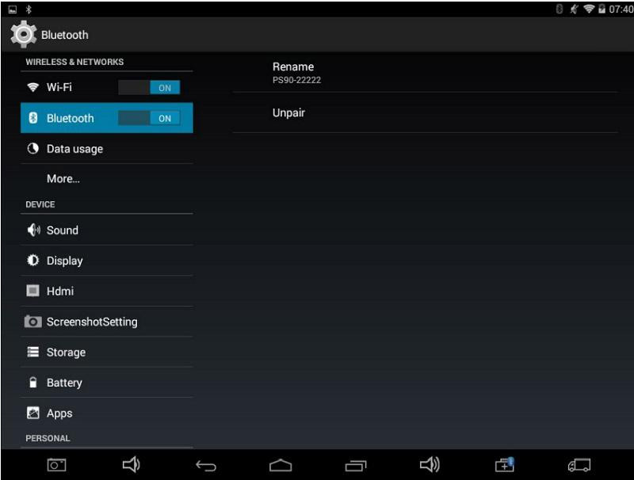Click the Settings gear icon in header
Image resolution: width=634 pixels, height=480 pixels.
(24, 34)
